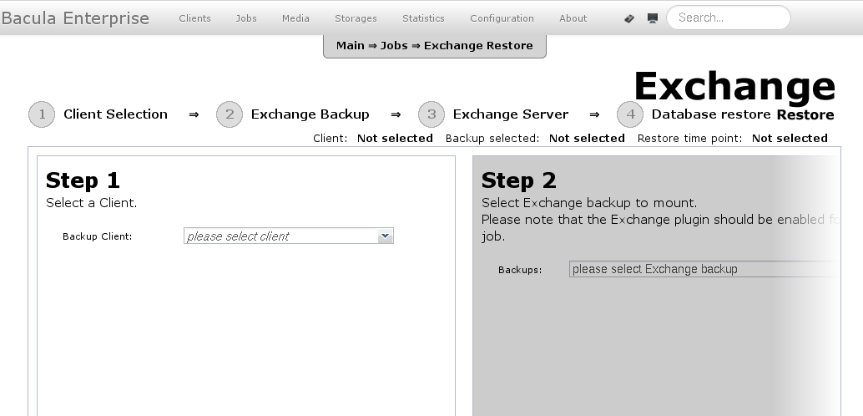Screen dimensions: 863x416
Task: Click the Step 1 heading
Action: click(x=83, y=180)
